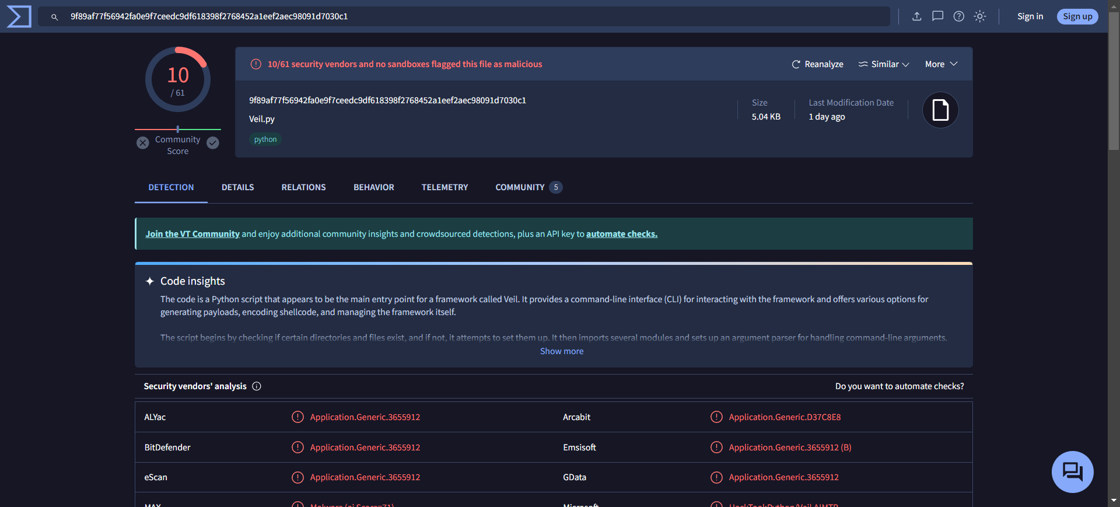Screen dimensions: 1120x507
Task: Click alert icon for ALYac detection
Action: click(x=297, y=417)
